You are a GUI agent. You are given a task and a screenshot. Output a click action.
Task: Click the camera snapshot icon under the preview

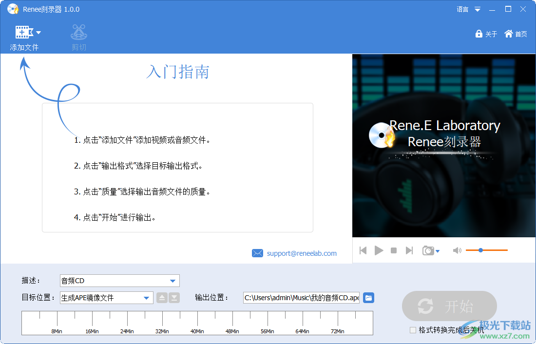[428, 250]
